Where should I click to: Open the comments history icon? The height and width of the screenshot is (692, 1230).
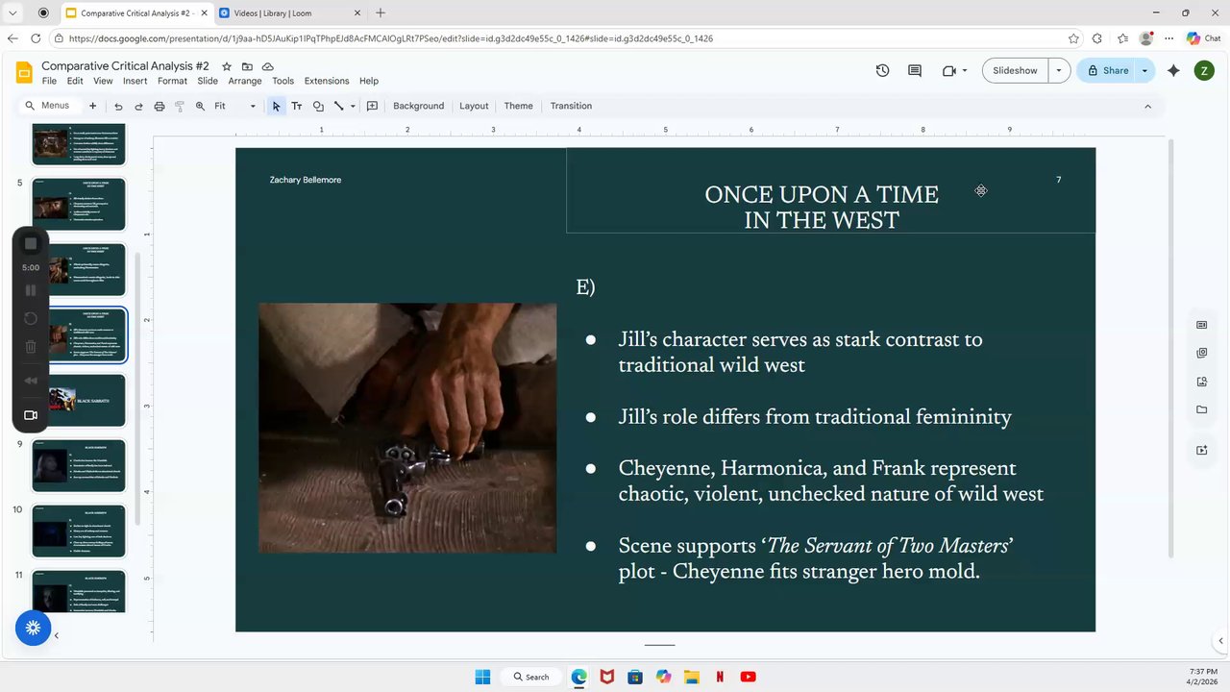[x=915, y=70]
